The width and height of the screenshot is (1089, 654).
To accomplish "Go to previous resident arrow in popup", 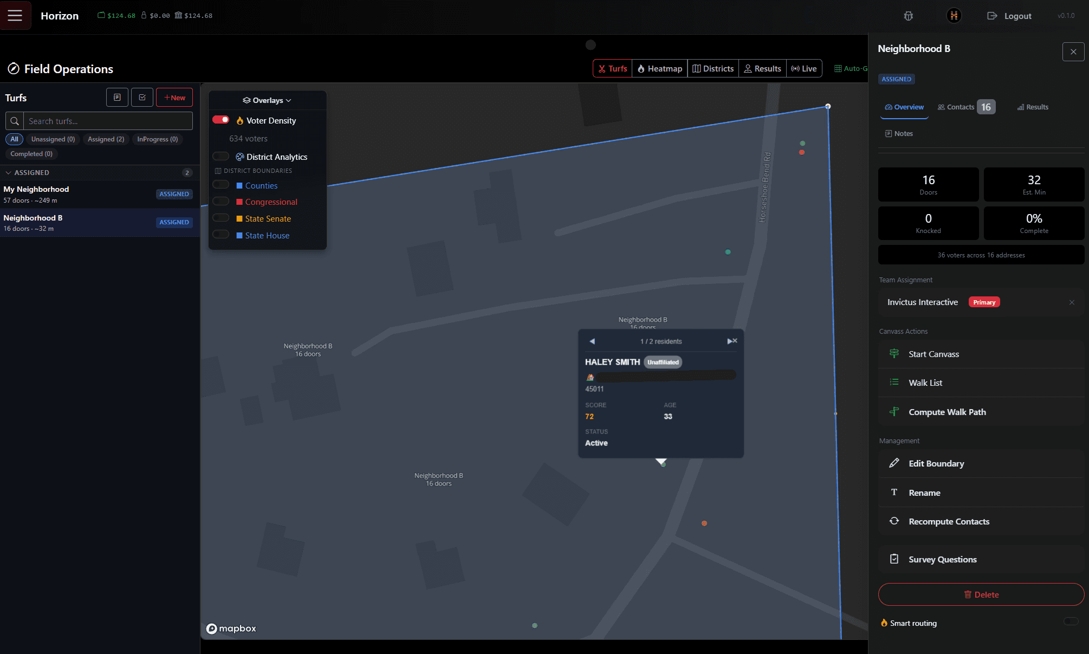I will [x=592, y=341].
